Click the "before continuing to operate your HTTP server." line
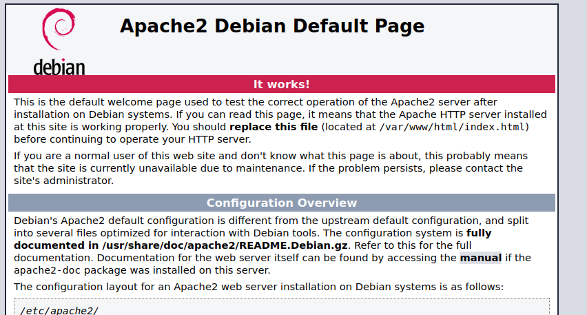 tap(132, 139)
